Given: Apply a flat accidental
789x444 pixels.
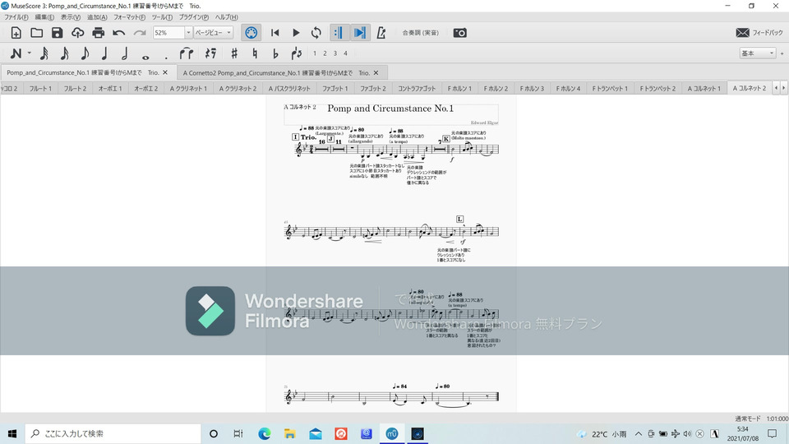Looking at the screenshot, I should point(275,53).
